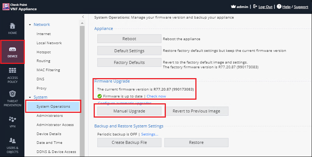Collapse the navigation panel with chevron
The width and height of the screenshot is (312, 157).
click(x=83, y=17)
